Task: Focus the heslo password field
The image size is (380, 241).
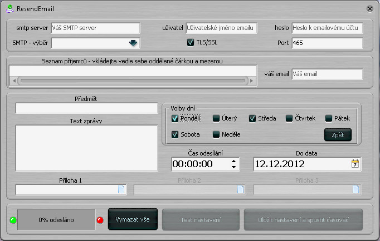Action: tap(327, 28)
